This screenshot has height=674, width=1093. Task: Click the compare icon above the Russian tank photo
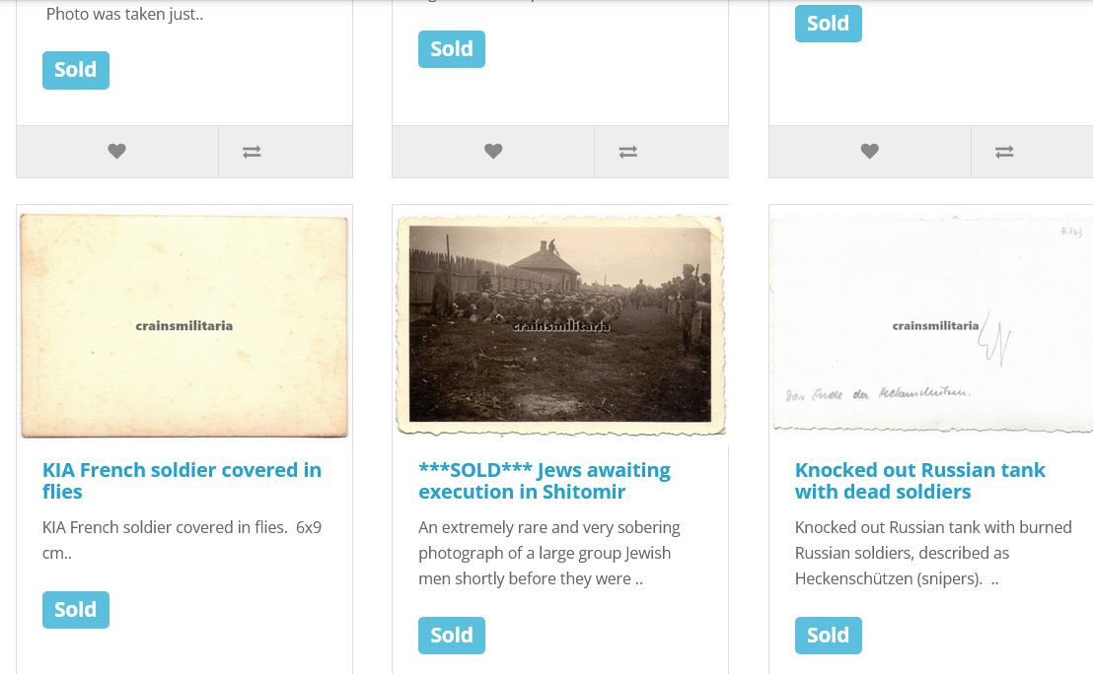1004,152
